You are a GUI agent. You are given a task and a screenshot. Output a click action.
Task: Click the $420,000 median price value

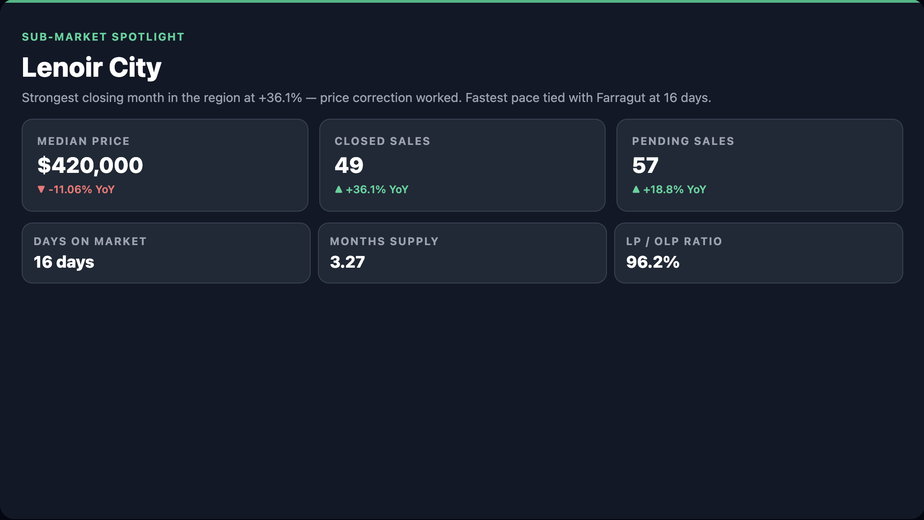(90, 165)
